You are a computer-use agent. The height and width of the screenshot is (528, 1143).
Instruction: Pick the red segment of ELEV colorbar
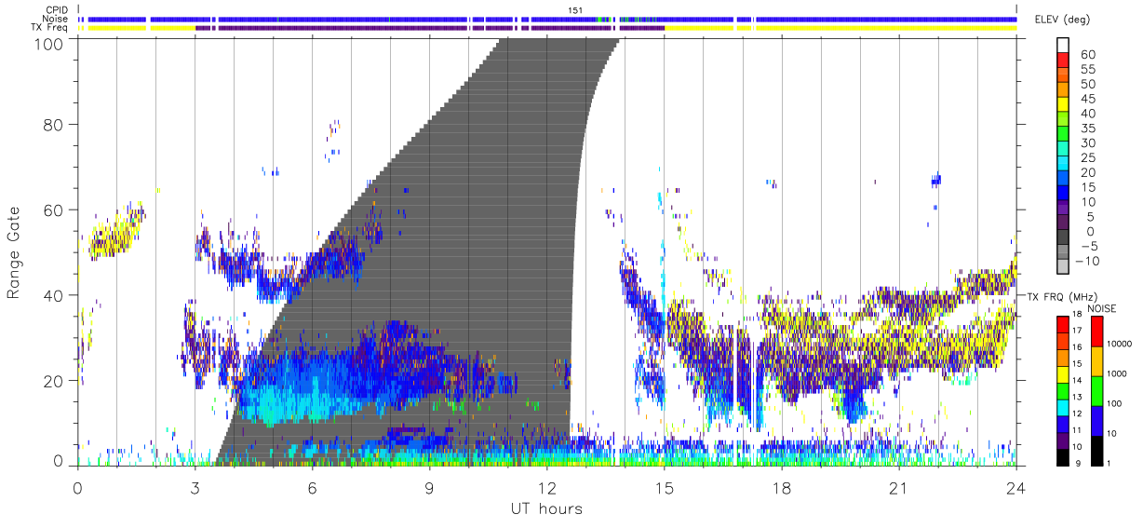1064,59
